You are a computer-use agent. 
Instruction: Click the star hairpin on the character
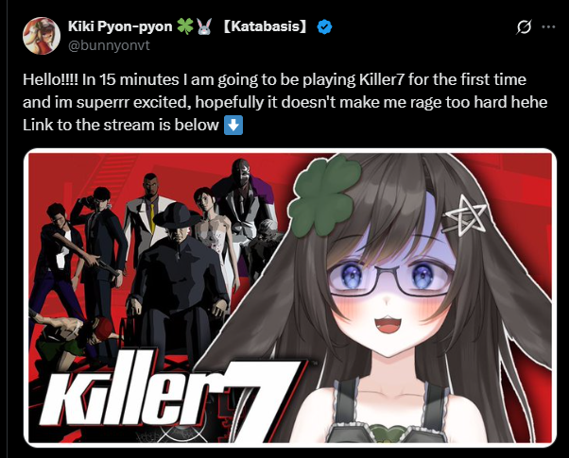click(x=465, y=216)
